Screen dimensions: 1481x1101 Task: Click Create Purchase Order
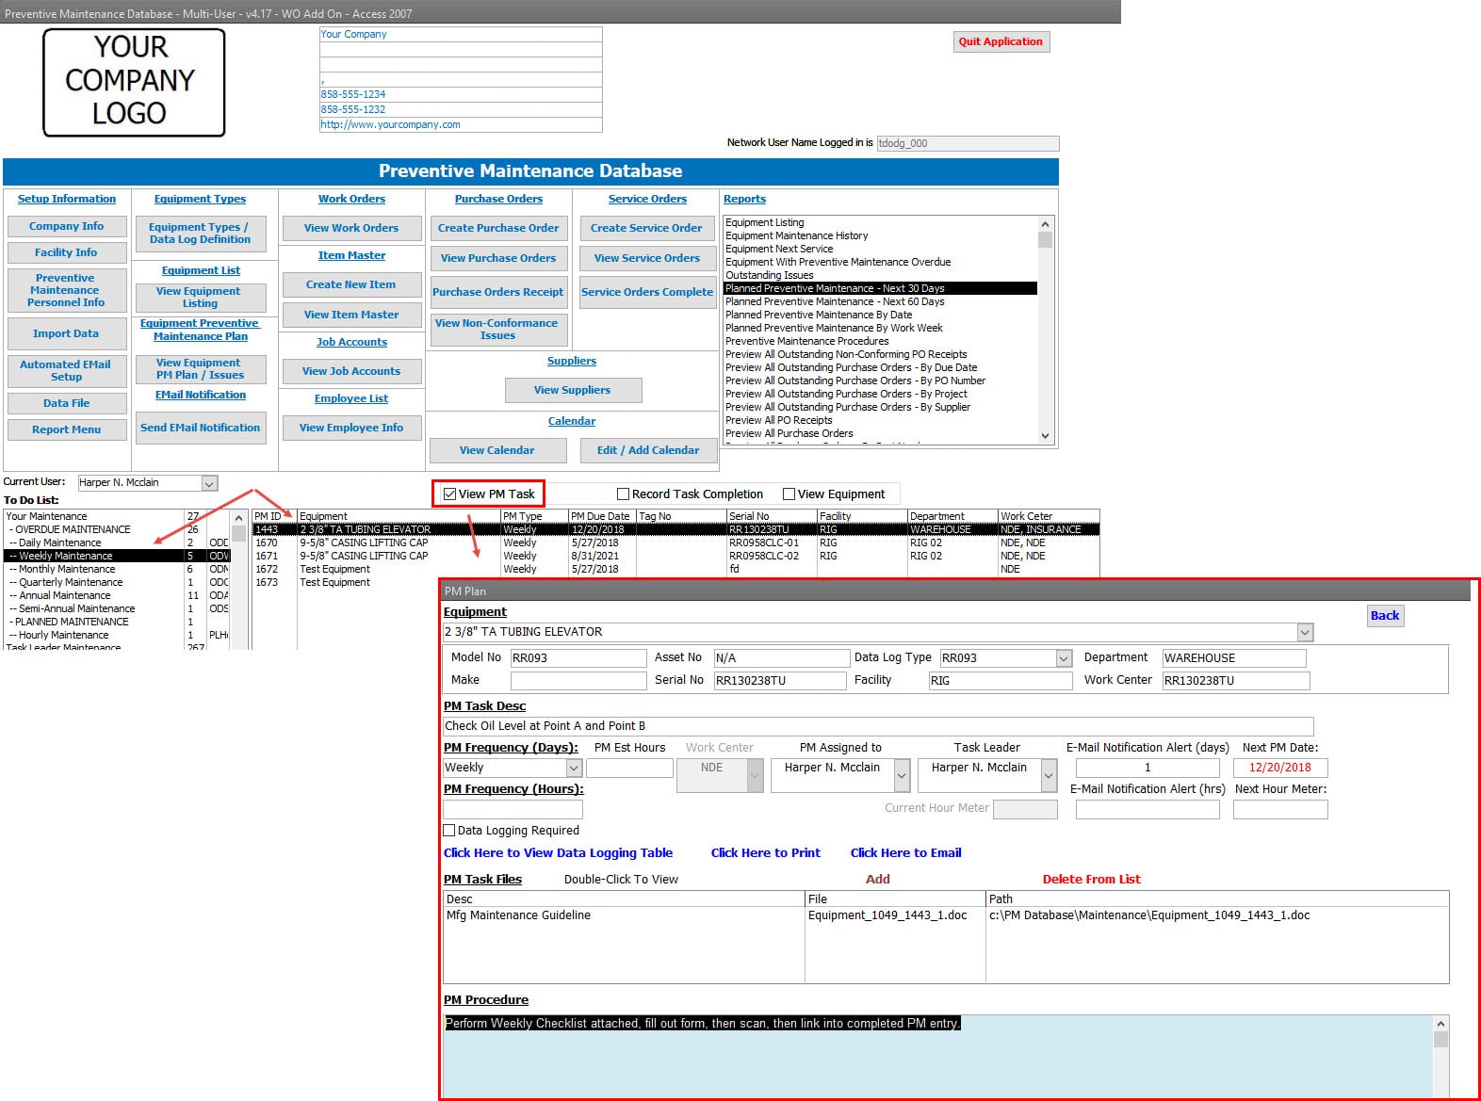point(498,228)
